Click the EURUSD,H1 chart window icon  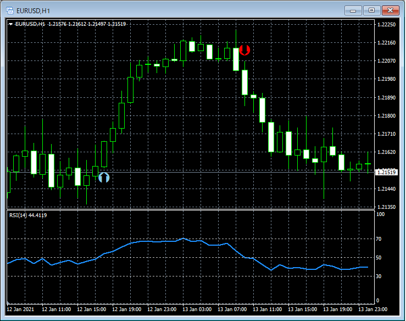pyautogui.click(x=10, y=10)
